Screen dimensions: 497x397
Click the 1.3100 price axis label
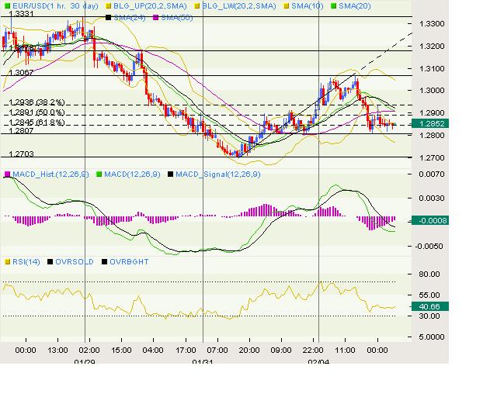point(432,69)
